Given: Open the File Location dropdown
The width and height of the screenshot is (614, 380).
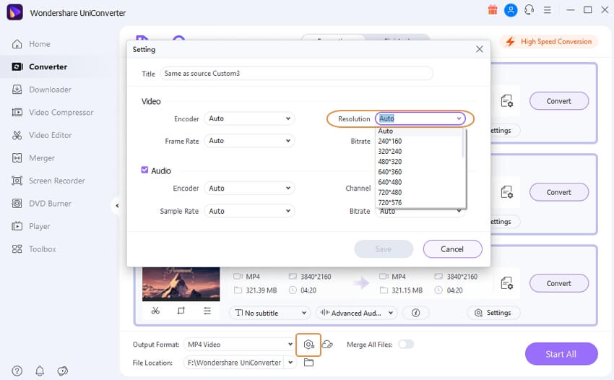Looking at the screenshot, I should point(290,363).
